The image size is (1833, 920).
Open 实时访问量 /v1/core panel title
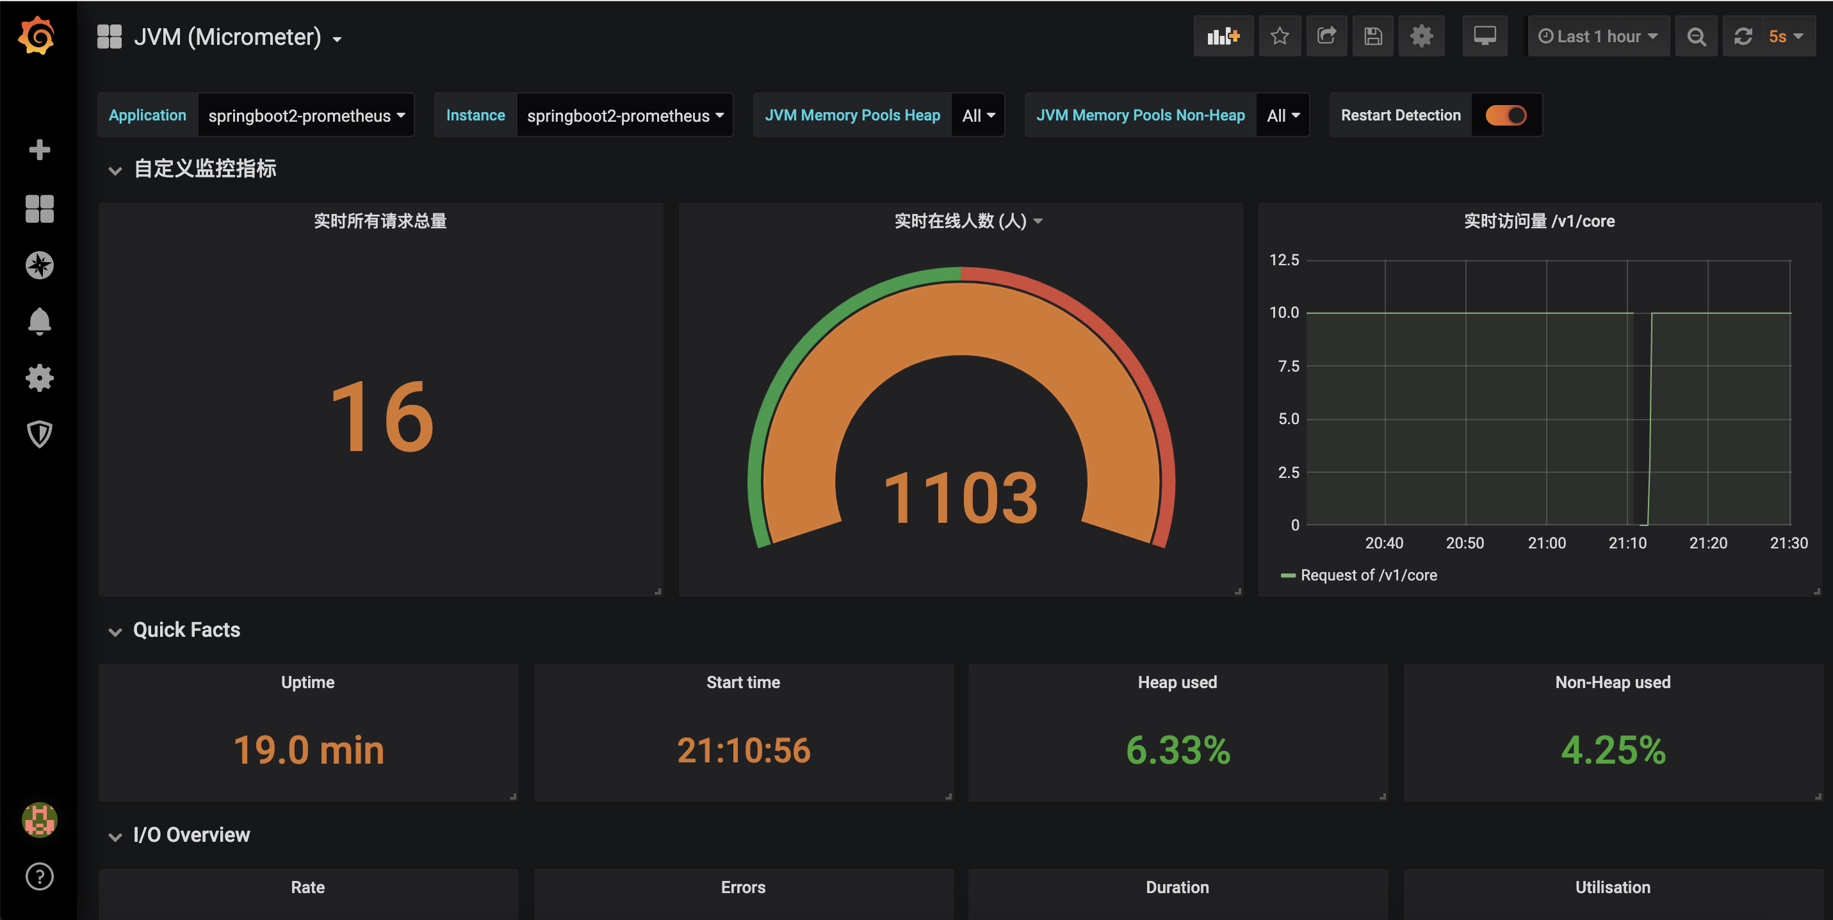(x=1539, y=221)
